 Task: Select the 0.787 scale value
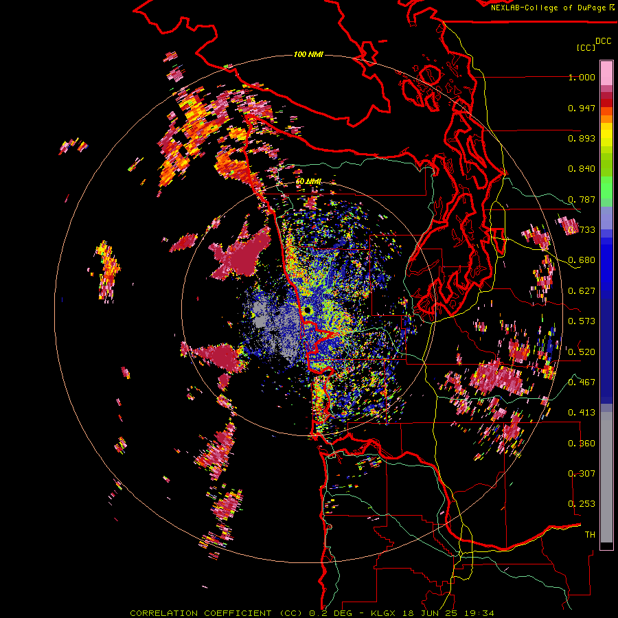(582, 199)
